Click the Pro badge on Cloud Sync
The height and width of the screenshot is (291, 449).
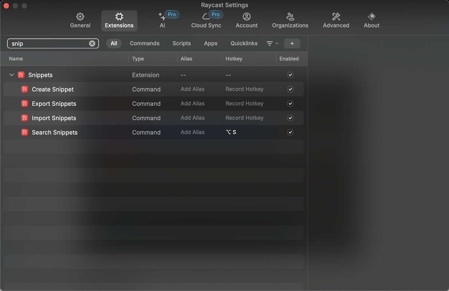[x=216, y=14]
